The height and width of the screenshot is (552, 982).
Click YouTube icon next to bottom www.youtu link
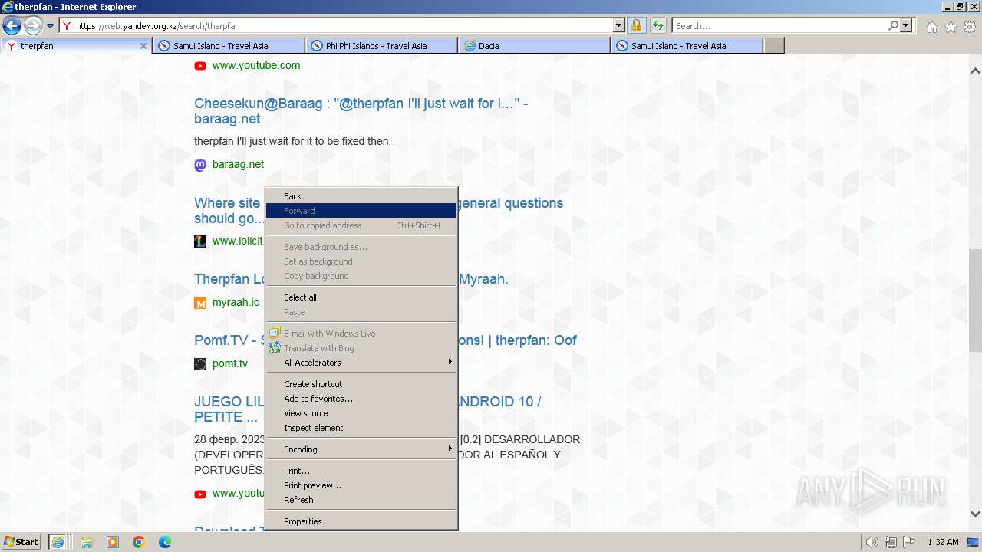200,495
